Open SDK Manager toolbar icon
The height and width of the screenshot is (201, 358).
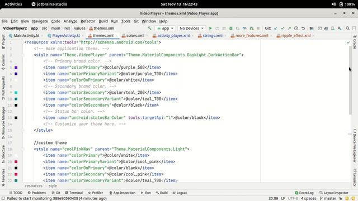340,28
